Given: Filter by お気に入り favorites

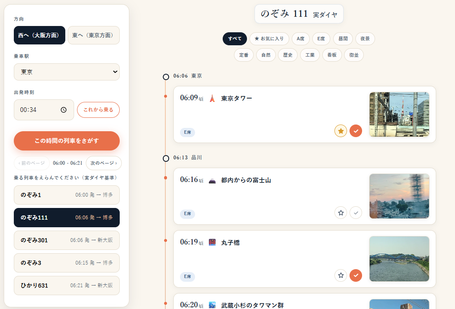Looking at the screenshot, I should [269, 39].
